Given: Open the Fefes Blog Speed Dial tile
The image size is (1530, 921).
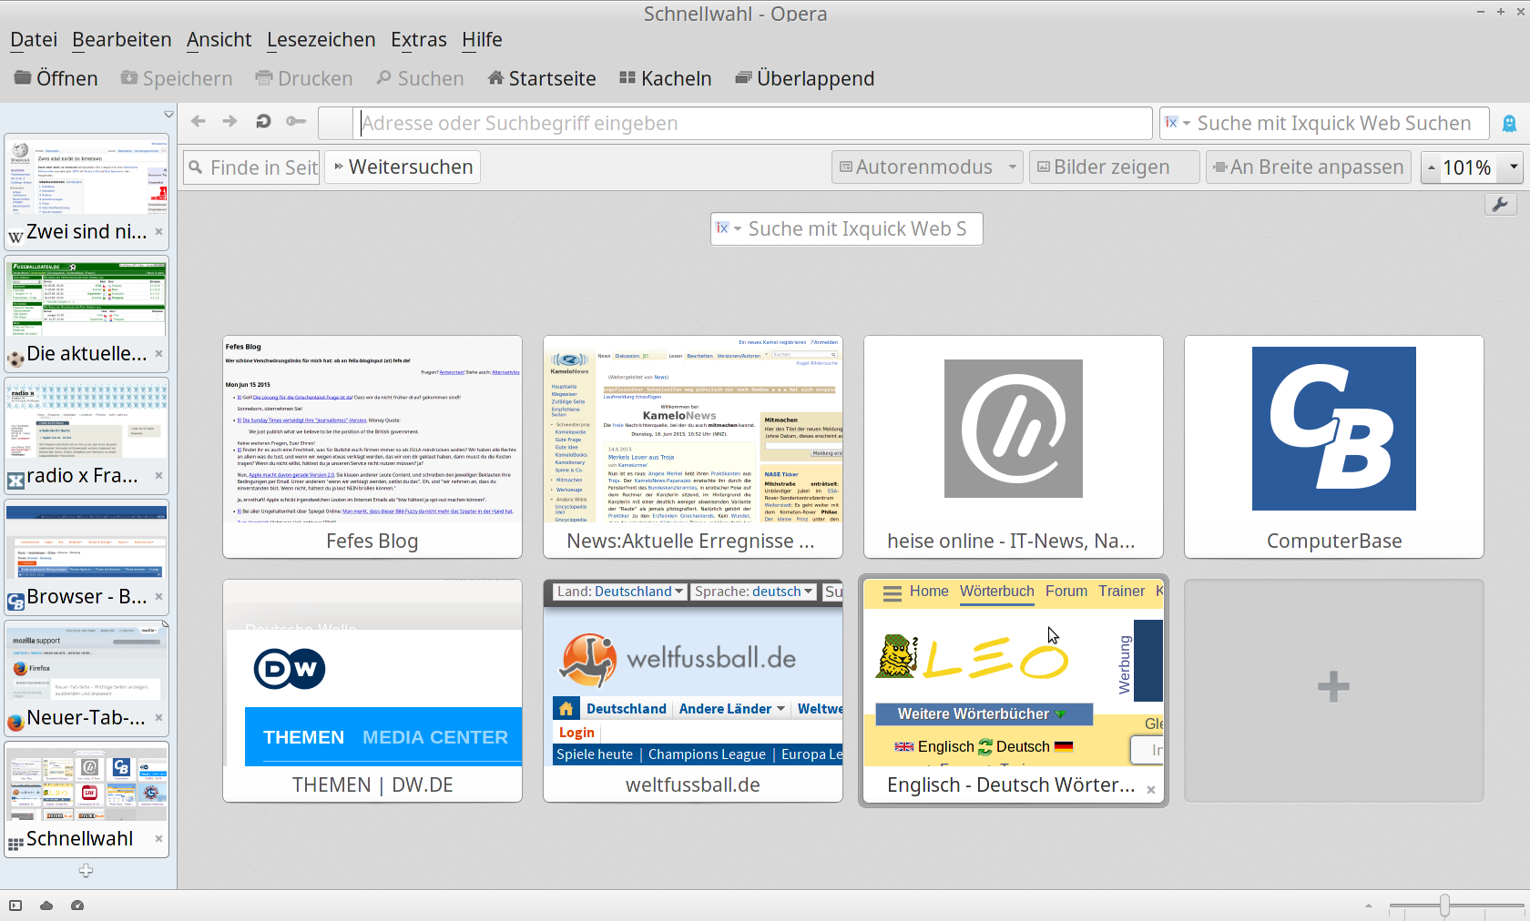Looking at the screenshot, I should [372, 447].
